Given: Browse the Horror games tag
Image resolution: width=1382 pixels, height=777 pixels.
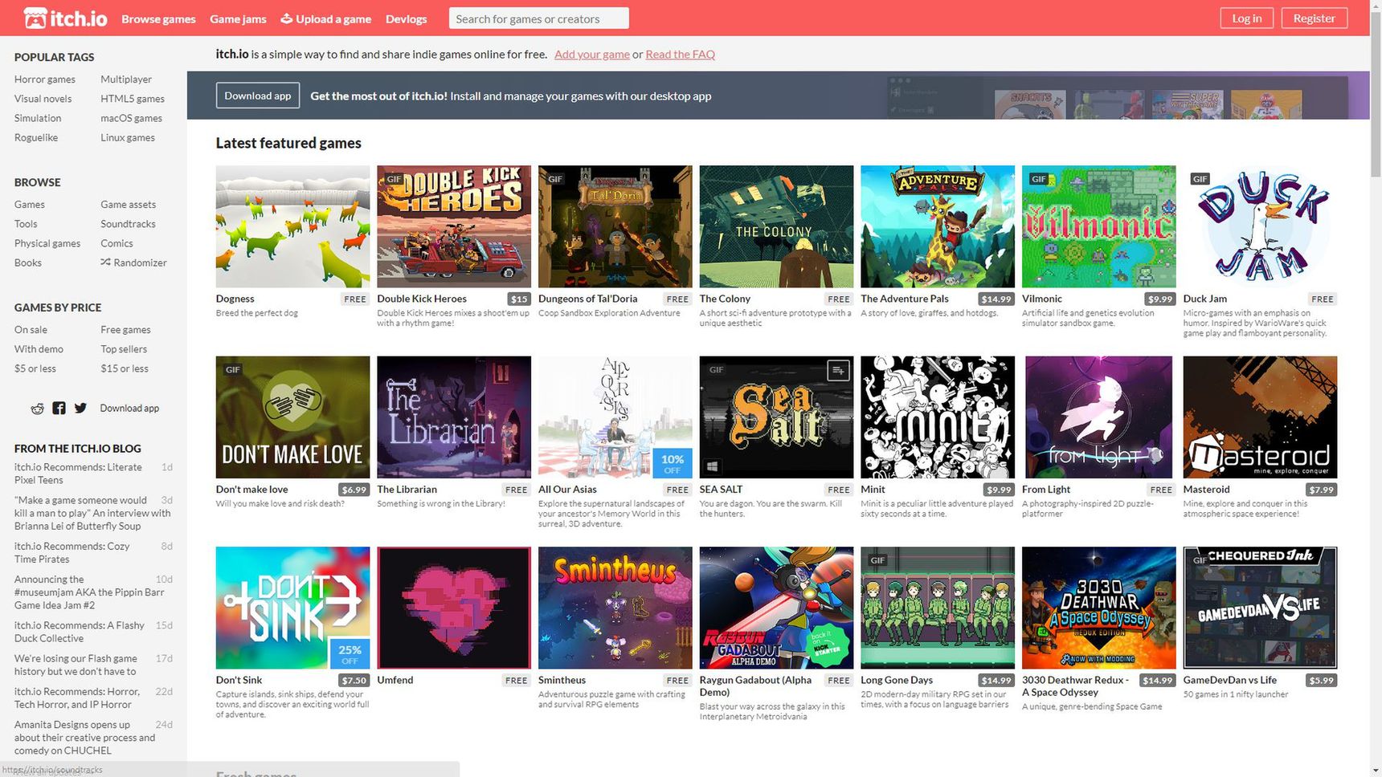Looking at the screenshot, I should pyautogui.click(x=45, y=79).
